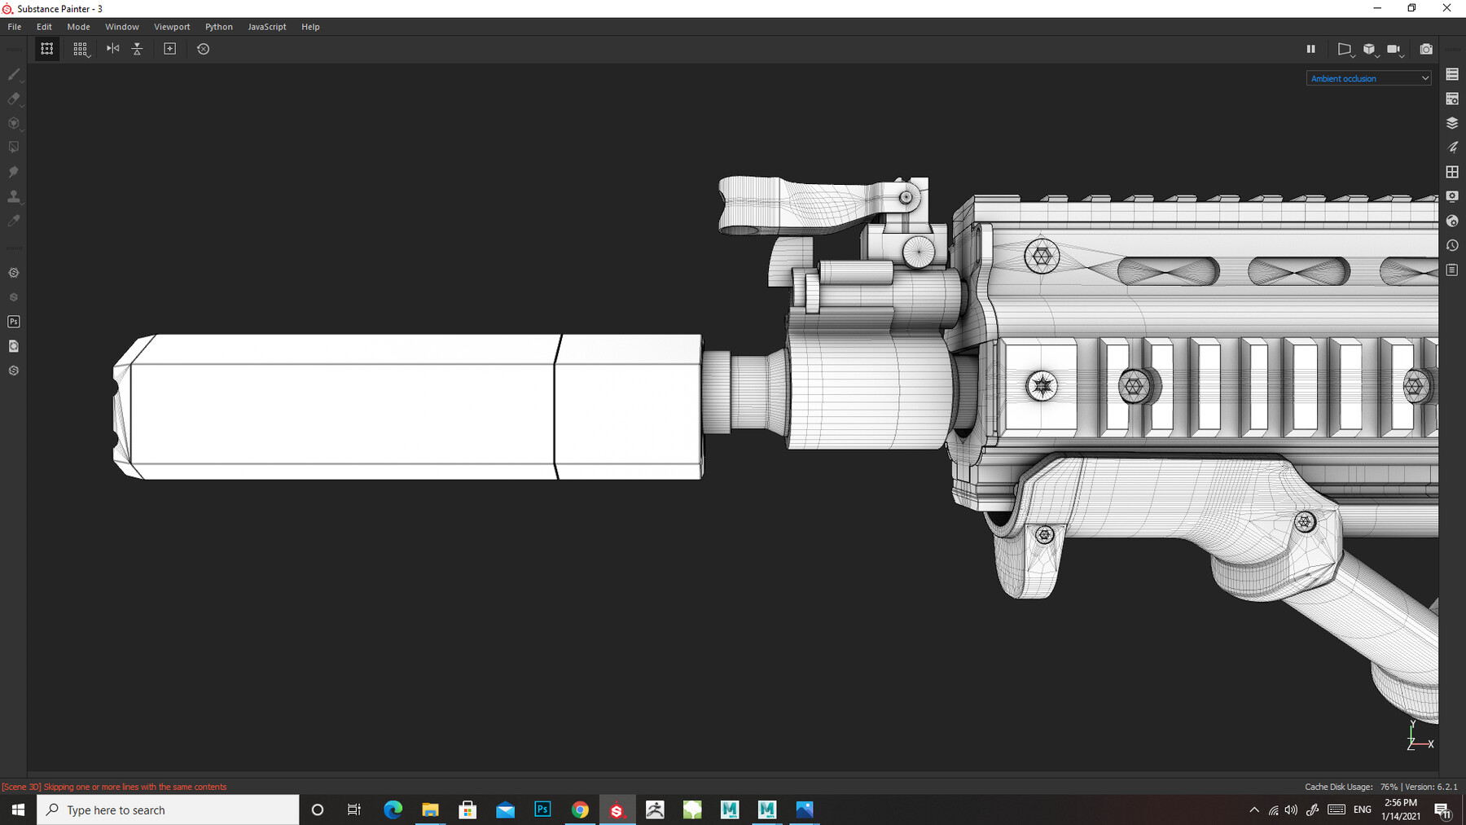The image size is (1466, 825).
Task: Use the Material Picker tool
Action: click(x=13, y=220)
